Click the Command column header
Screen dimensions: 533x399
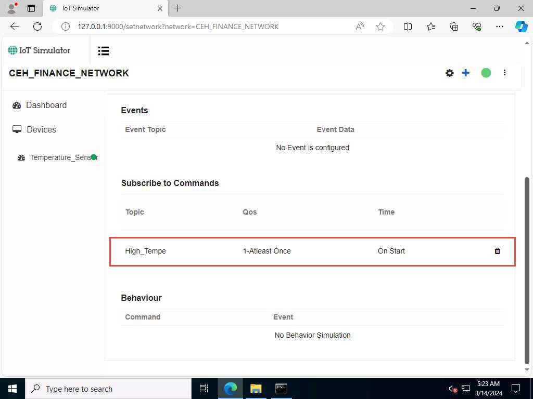click(143, 317)
